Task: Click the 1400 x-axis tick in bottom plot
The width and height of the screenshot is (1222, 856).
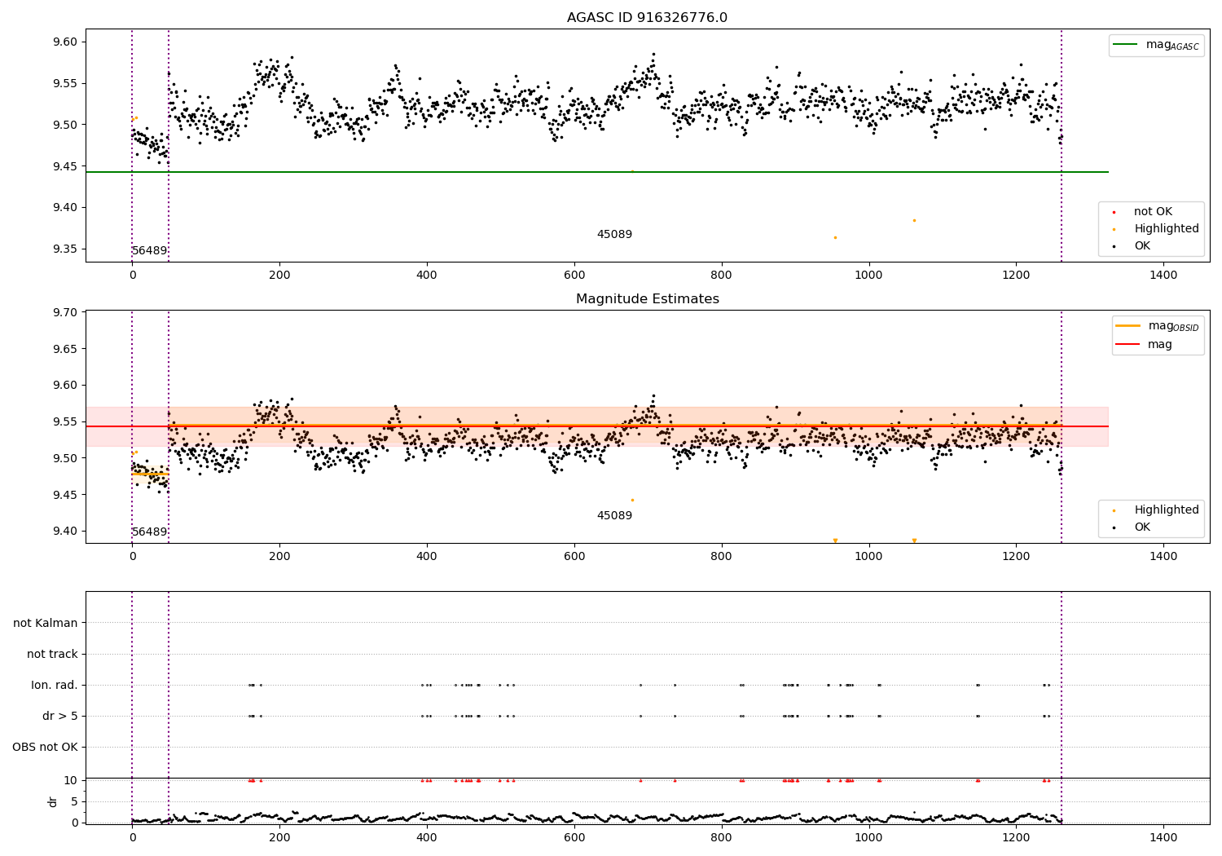Action: [x=1163, y=837]
